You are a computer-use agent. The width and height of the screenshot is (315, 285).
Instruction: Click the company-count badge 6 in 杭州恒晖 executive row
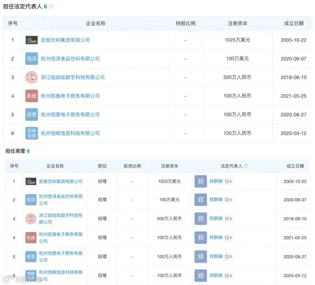228,275
